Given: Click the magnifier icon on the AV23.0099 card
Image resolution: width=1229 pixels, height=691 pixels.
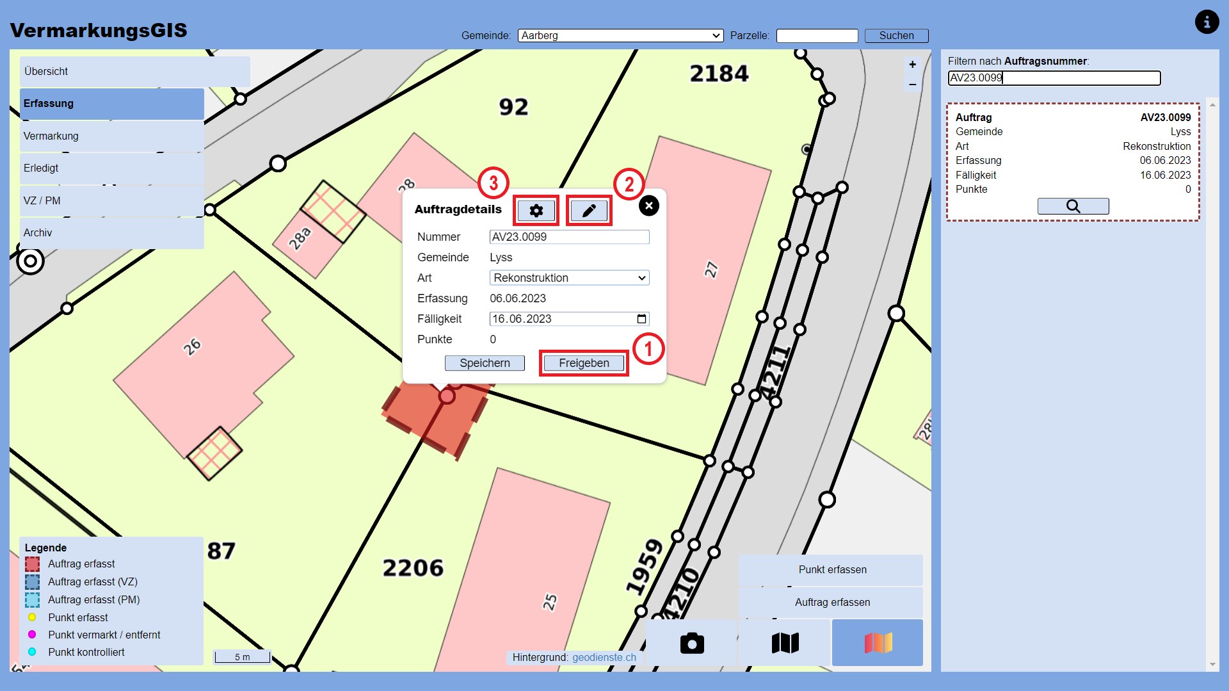Looking at the screenshot, I should point(1073,206).
